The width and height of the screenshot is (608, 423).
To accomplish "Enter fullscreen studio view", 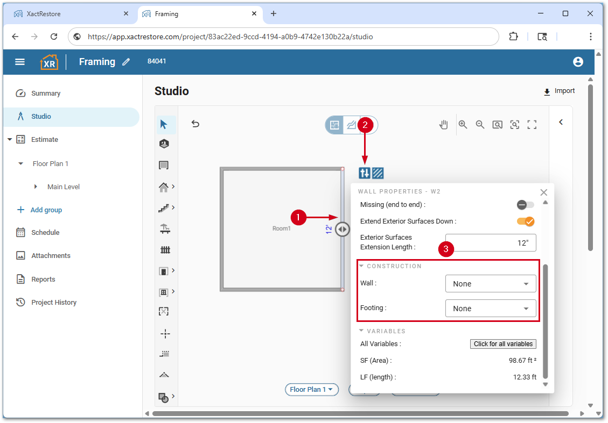I will coord(532,125).
